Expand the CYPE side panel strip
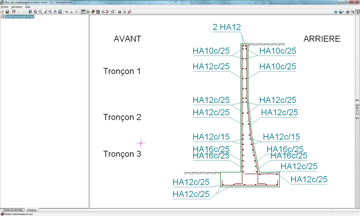Screen dimensions: 360x216 357,109
